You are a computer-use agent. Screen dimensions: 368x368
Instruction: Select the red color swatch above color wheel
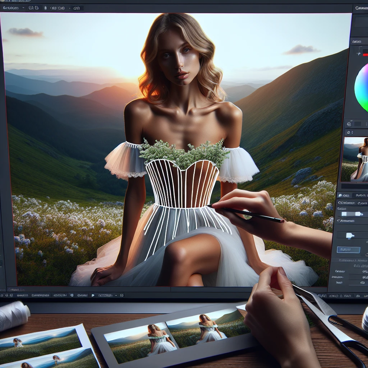[365, 54]
